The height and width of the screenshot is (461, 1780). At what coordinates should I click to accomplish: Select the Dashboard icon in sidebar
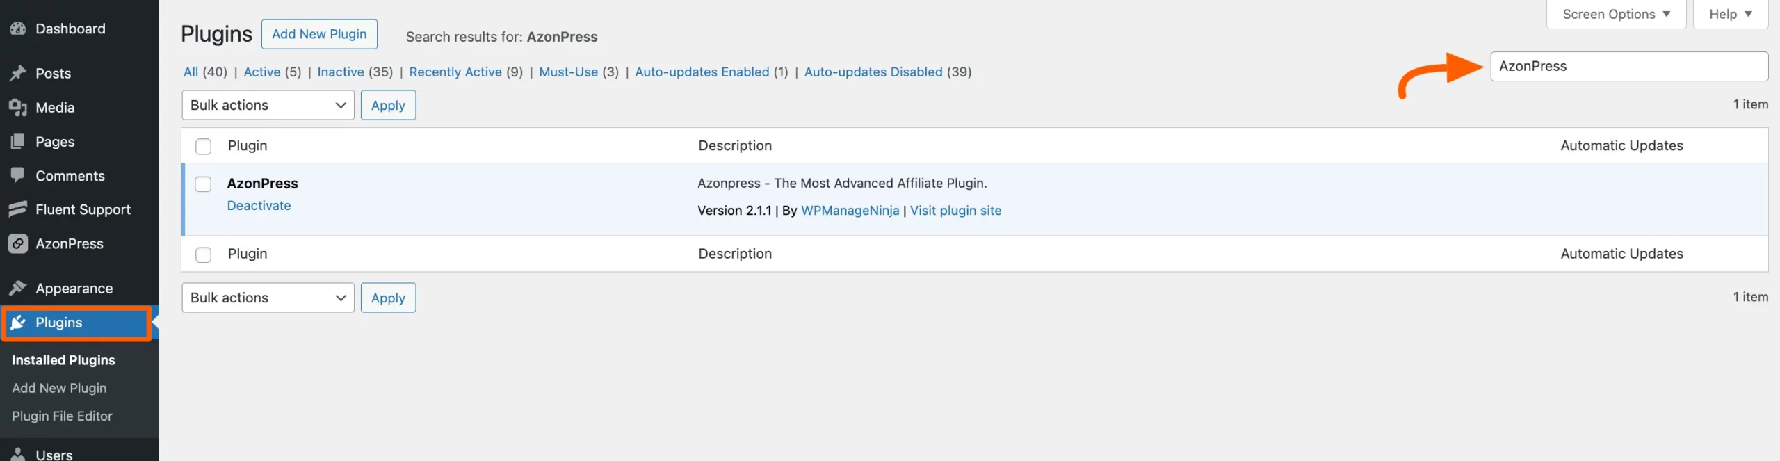coord(17,29)
